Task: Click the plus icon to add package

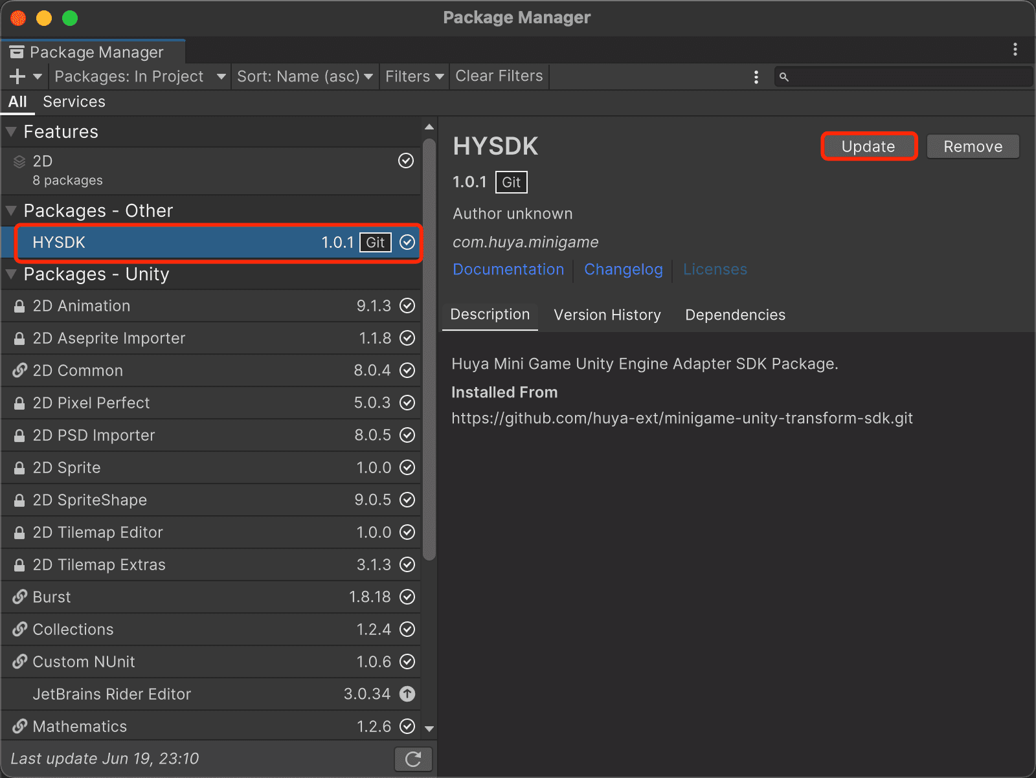Action: tap(17, 76)
